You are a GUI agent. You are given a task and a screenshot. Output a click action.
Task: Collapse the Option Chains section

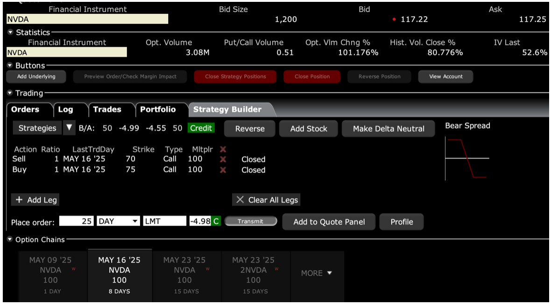pos(10,239)
